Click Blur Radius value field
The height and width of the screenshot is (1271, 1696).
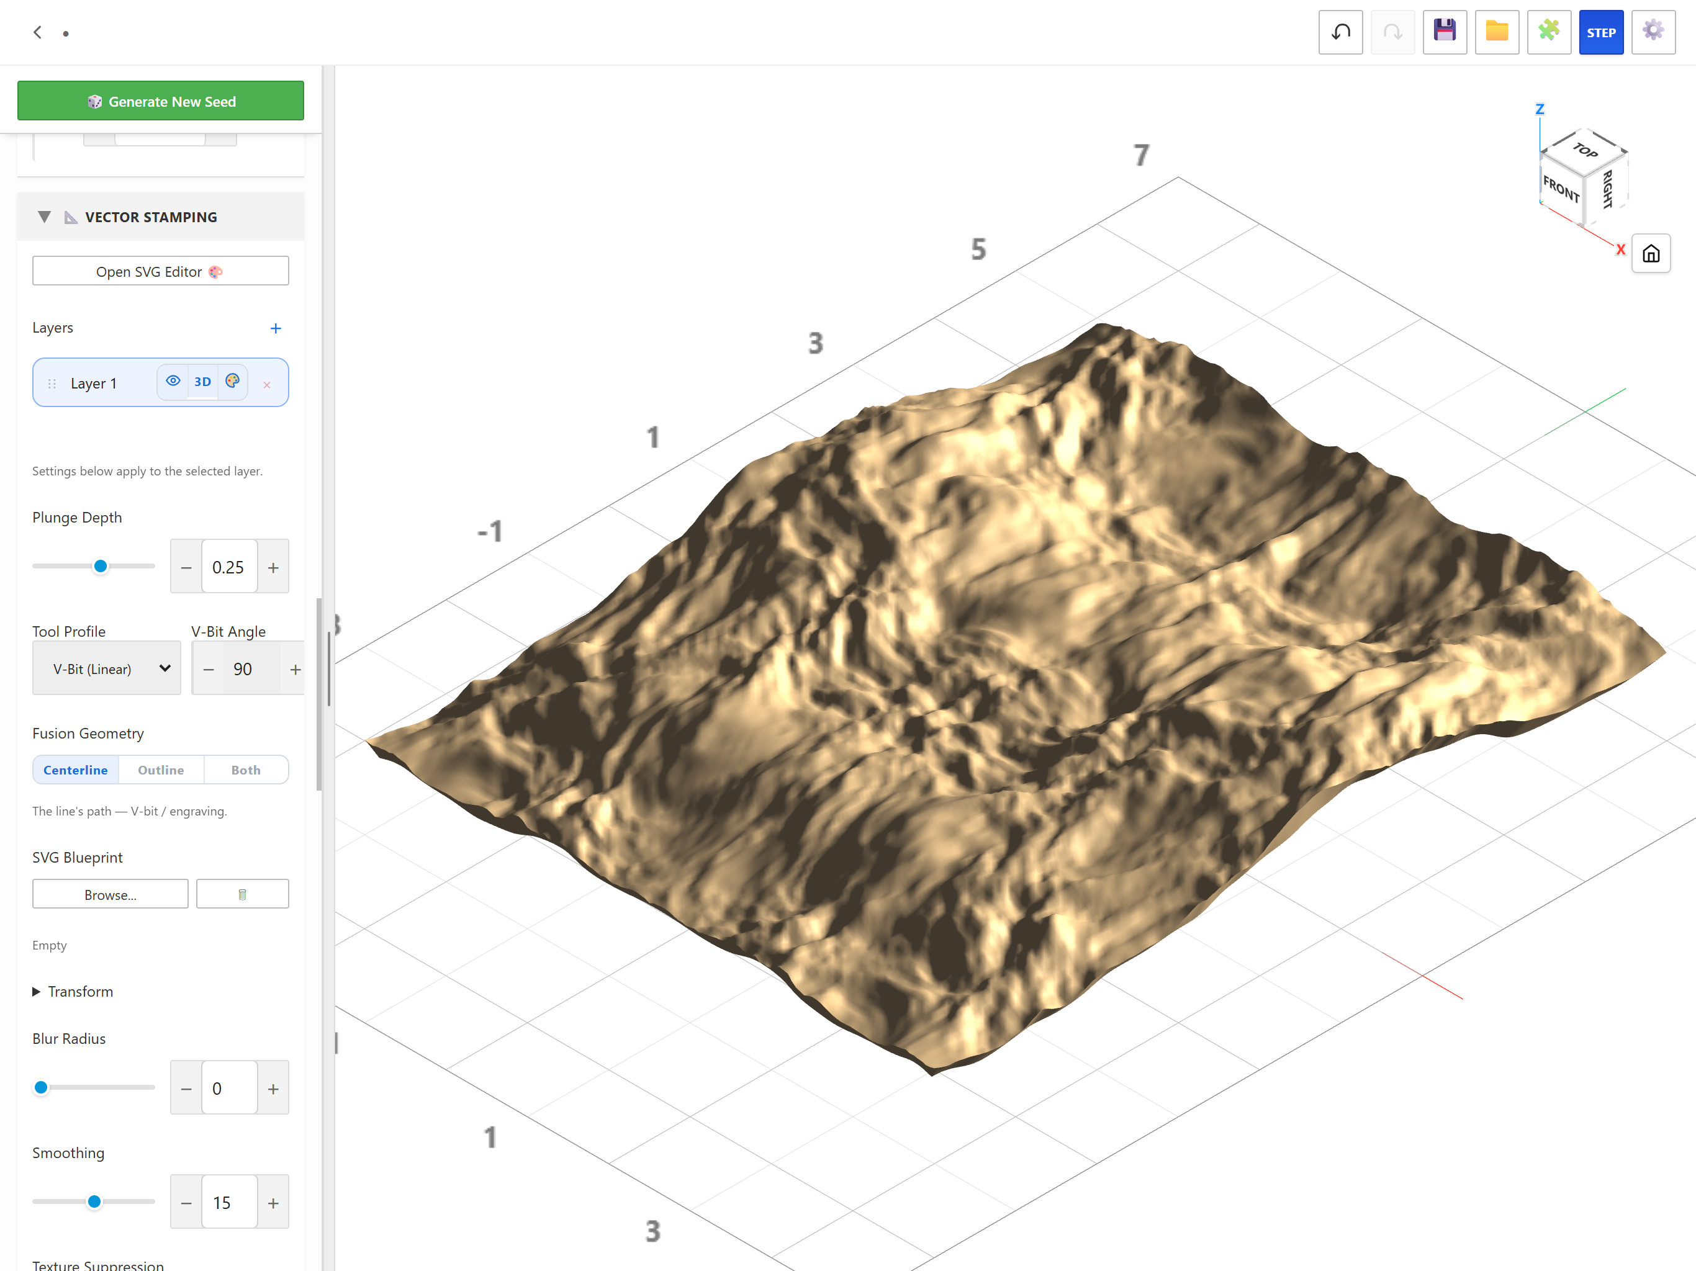tap(229, 1088)
